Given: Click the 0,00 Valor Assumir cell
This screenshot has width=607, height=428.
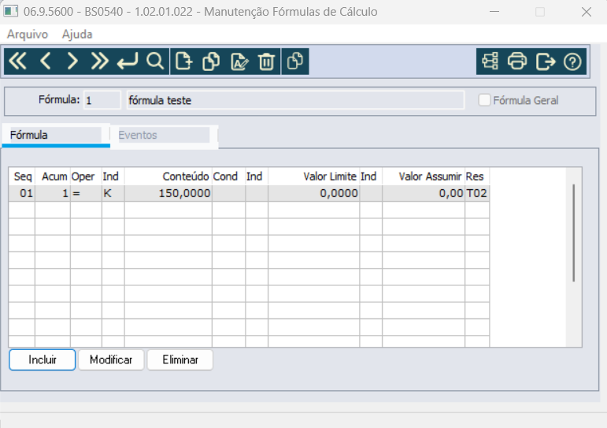Looking at the screenshot, I should [424, 193].
